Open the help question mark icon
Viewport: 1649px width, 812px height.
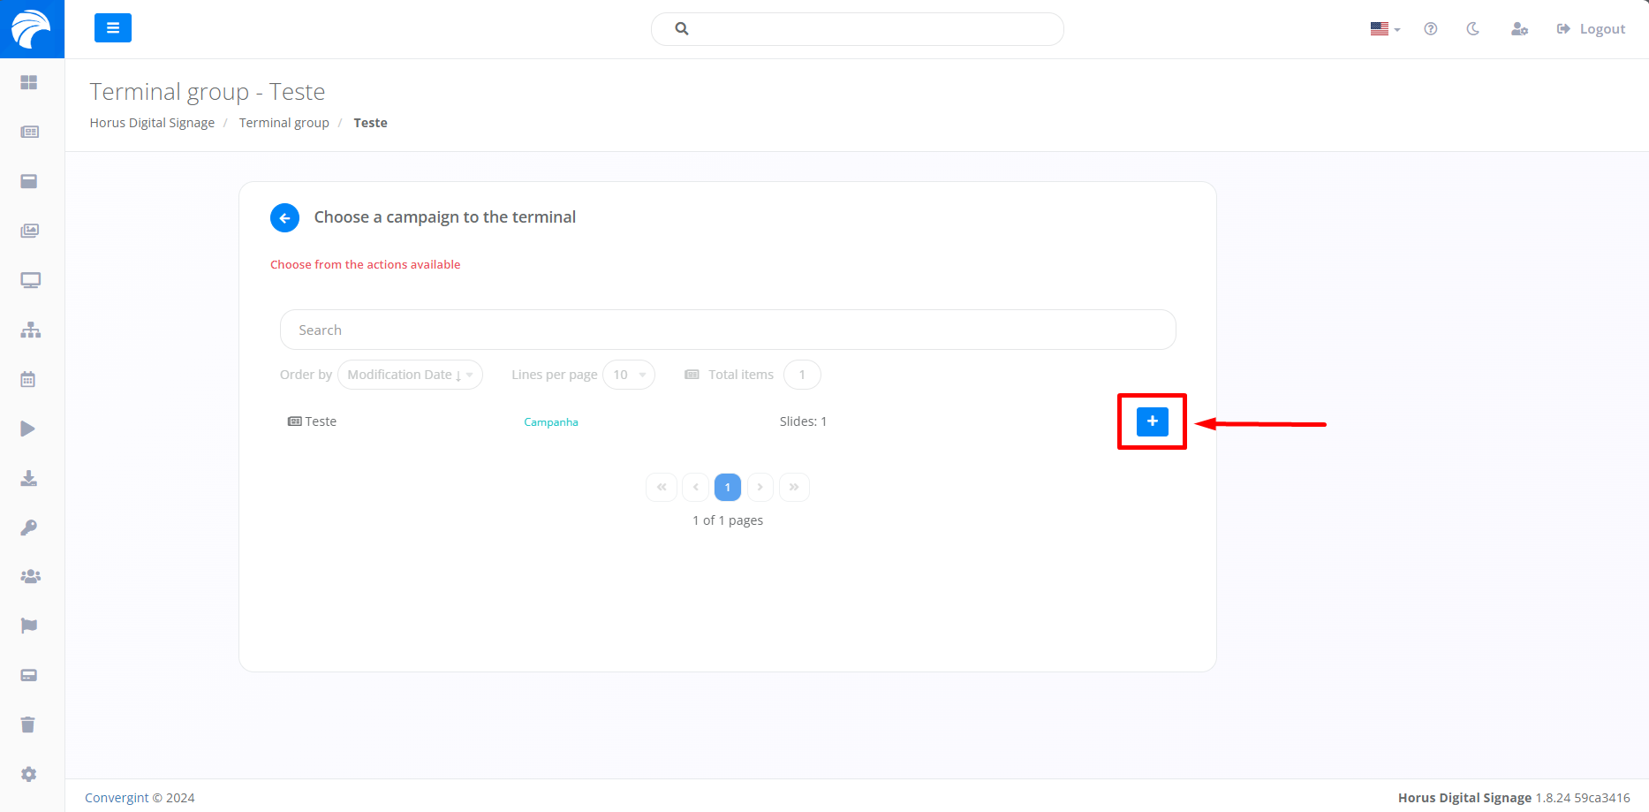1430,29
